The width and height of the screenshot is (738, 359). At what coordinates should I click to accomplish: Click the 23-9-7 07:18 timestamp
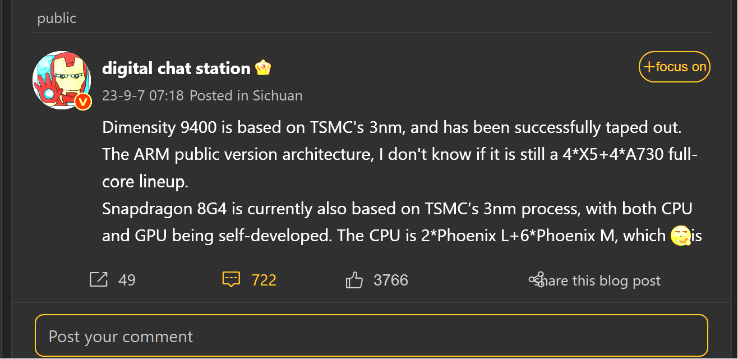143,95
